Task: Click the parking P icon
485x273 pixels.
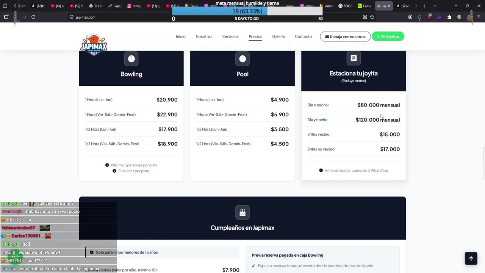Action: click(354, 58)
